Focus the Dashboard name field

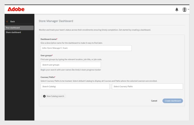pyautogui.click(x=86, y=48)
